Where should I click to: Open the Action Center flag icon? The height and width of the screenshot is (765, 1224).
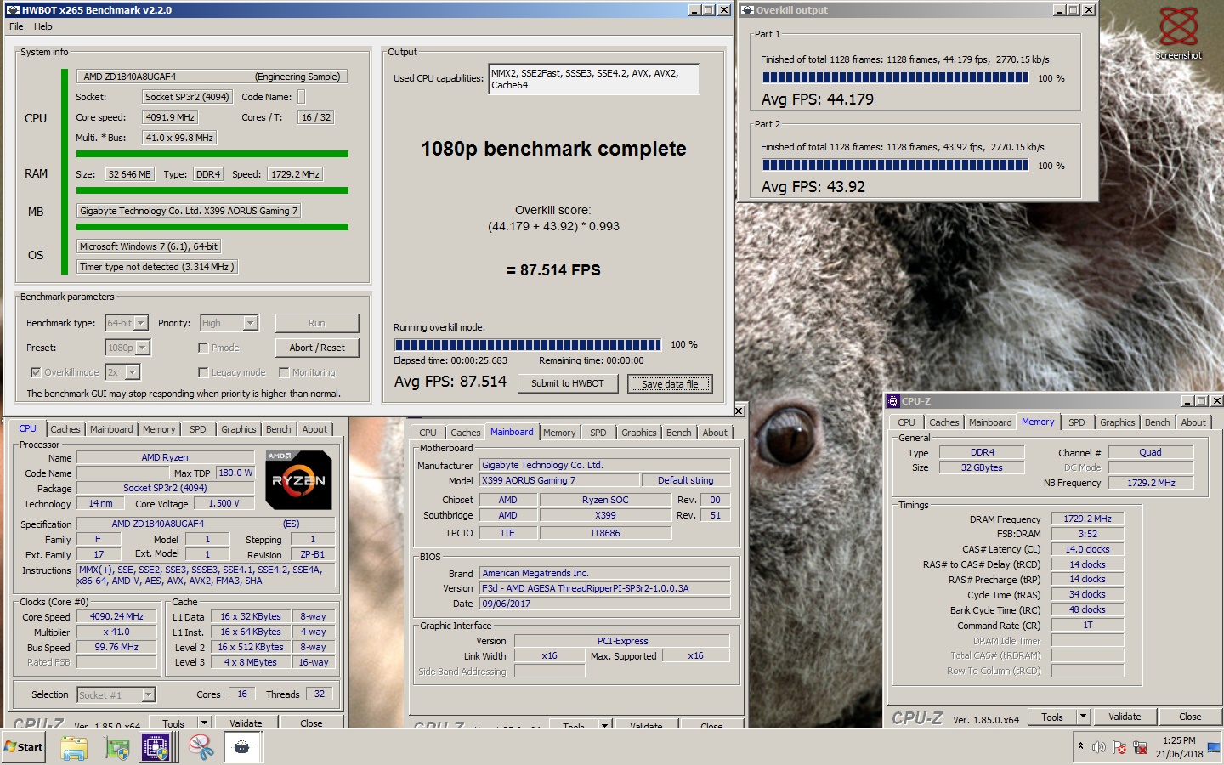[x=1119, y=747]
